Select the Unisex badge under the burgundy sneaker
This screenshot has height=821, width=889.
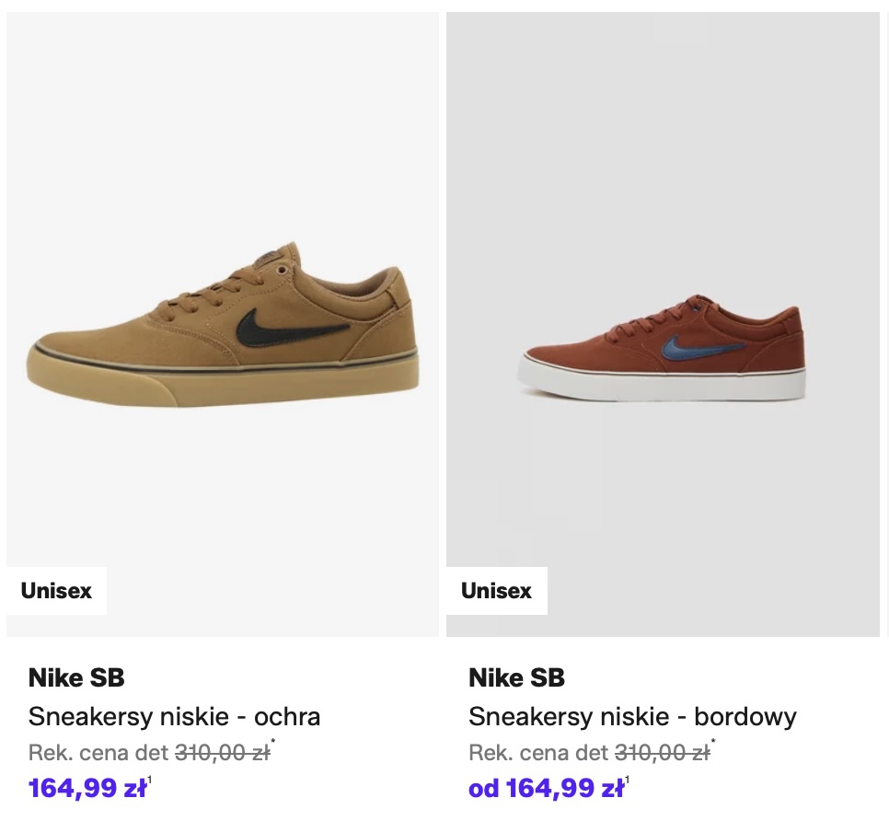point(496,591)
